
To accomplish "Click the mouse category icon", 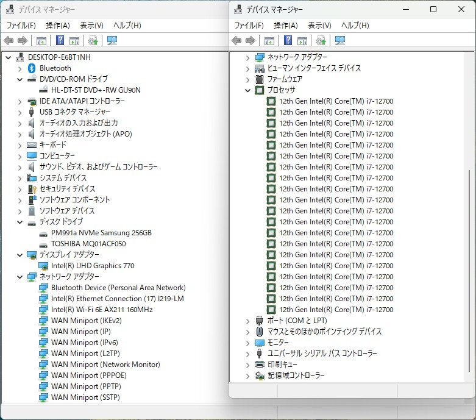I will point(260,332).
